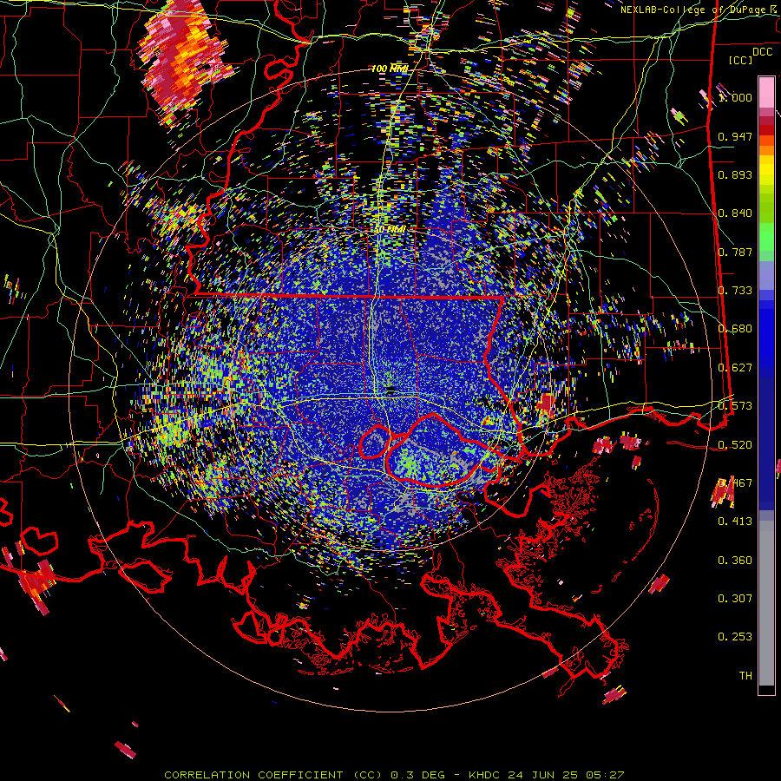Select the 0.840 scale value
The width and height of the screenshot is (781, 781).
pyautogui.click(x=735, y=213)
